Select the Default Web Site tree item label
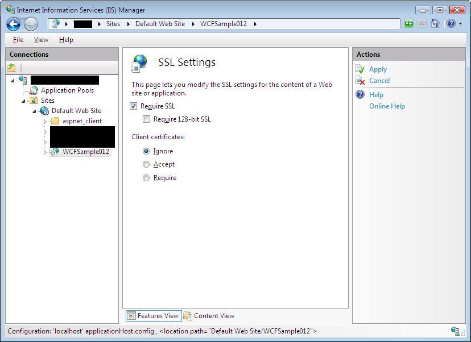 pyautogui.click(x=76, y=110)
